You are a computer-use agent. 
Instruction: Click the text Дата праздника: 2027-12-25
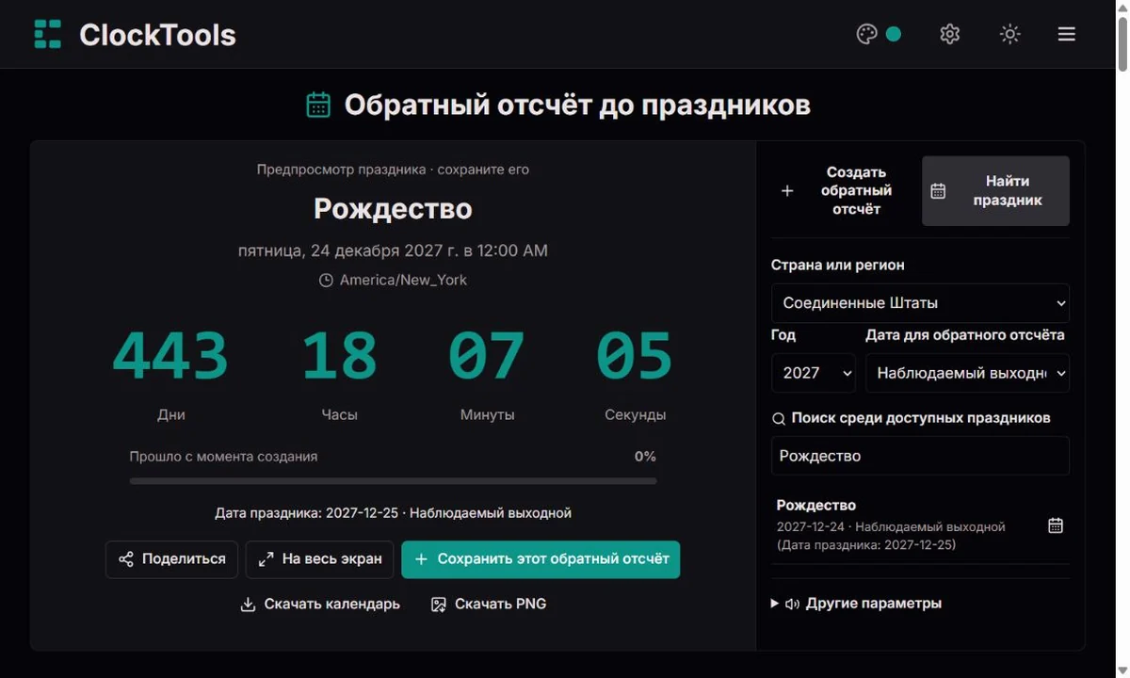click(305, 514)
